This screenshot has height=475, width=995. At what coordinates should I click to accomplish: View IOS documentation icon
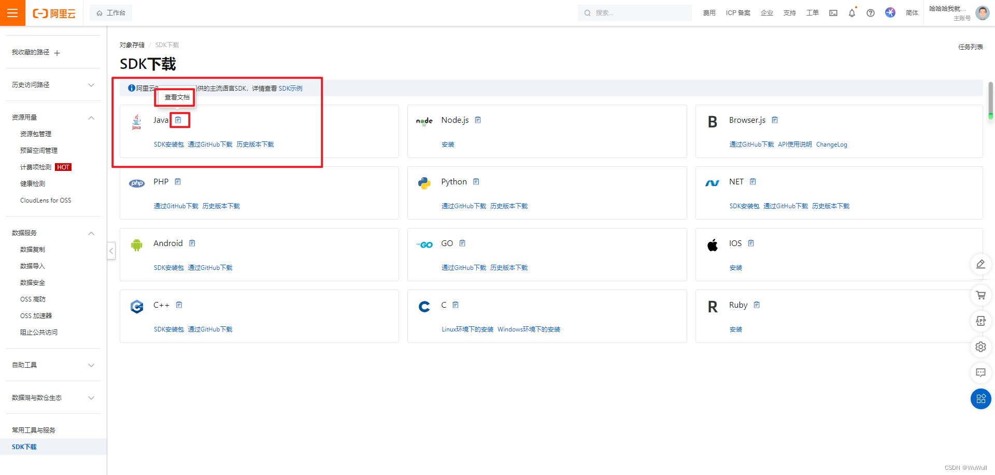[751, 243]
